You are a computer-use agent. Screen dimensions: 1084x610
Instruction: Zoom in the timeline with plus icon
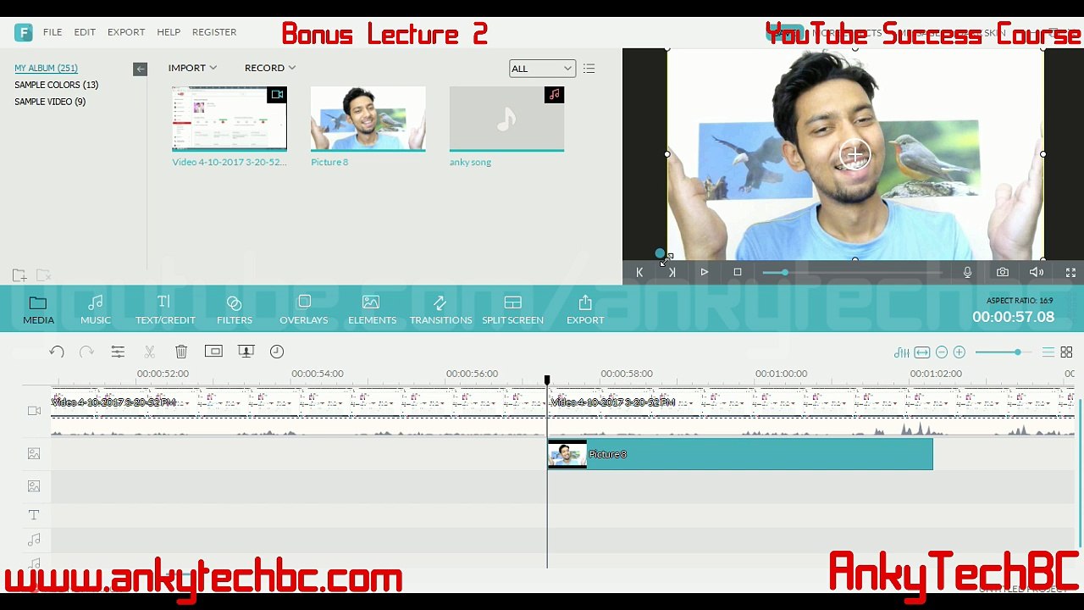pos(960,352)
